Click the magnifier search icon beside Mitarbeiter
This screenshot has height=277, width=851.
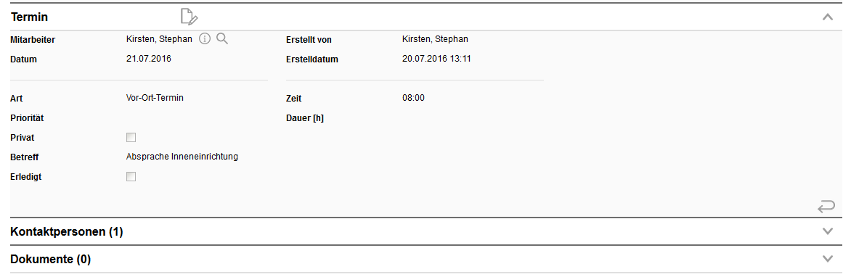pyautogui.click(x=222, y=38)
